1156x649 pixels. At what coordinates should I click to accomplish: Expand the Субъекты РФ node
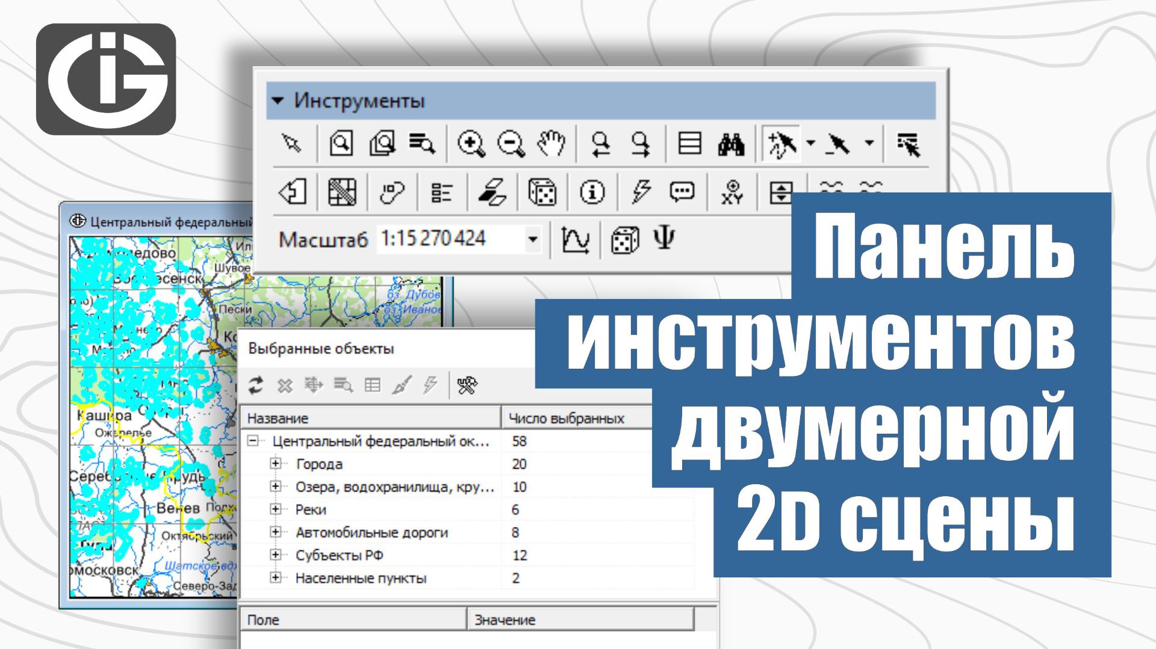pos(276,555)
